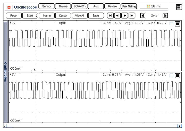Click the Input channel title label
The width and height of the screenshot is (185, 131).
pos(62,23)
